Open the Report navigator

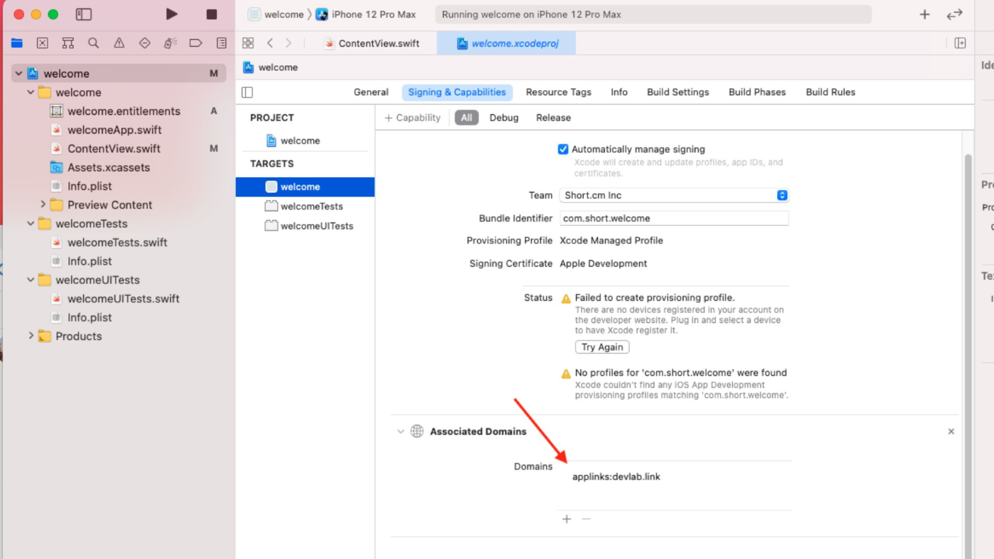tap(221, 43)
